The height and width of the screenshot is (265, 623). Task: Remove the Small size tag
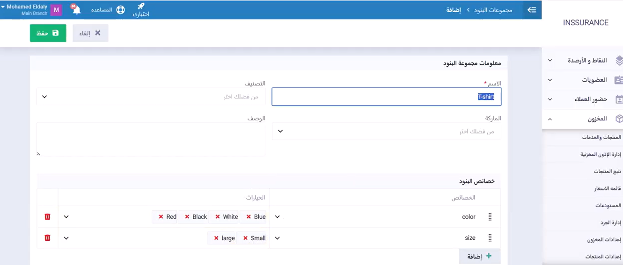[245, 238]
